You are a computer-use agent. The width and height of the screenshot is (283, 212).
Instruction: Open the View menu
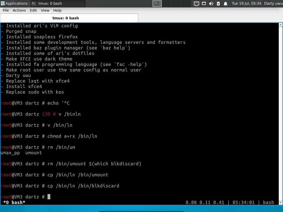[x=45, y=10]
